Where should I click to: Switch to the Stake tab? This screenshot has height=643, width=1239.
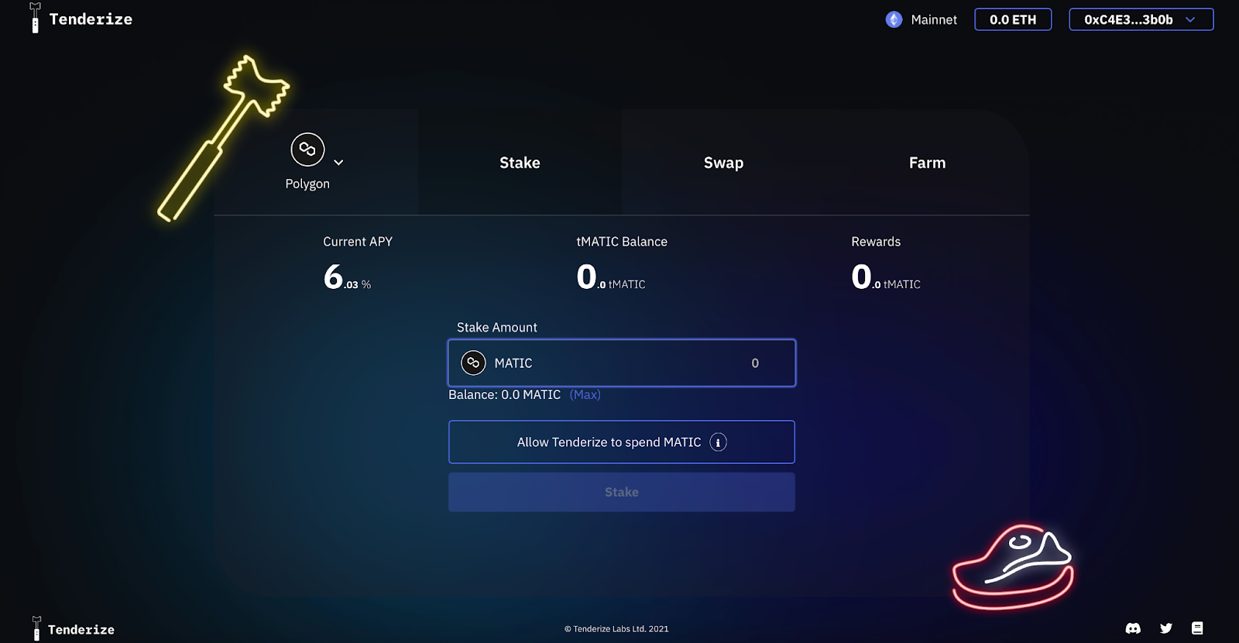coord(520,163)
